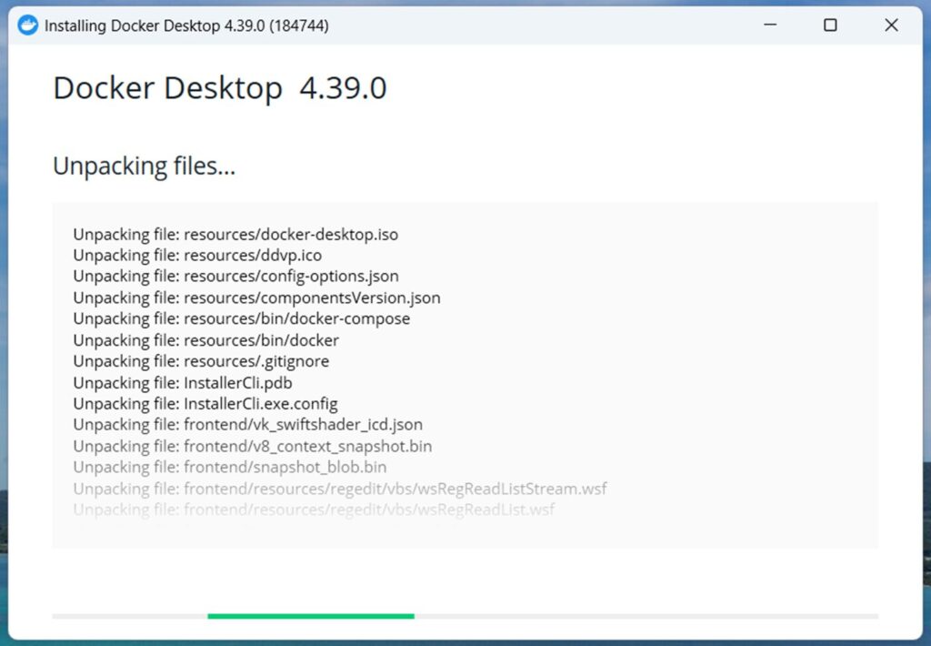
Task: Minimize the installer window
Action: click(769, 25)
